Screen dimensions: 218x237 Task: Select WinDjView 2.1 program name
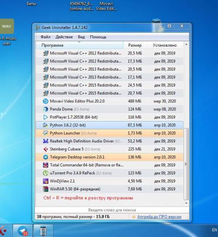tap(62, 181)
